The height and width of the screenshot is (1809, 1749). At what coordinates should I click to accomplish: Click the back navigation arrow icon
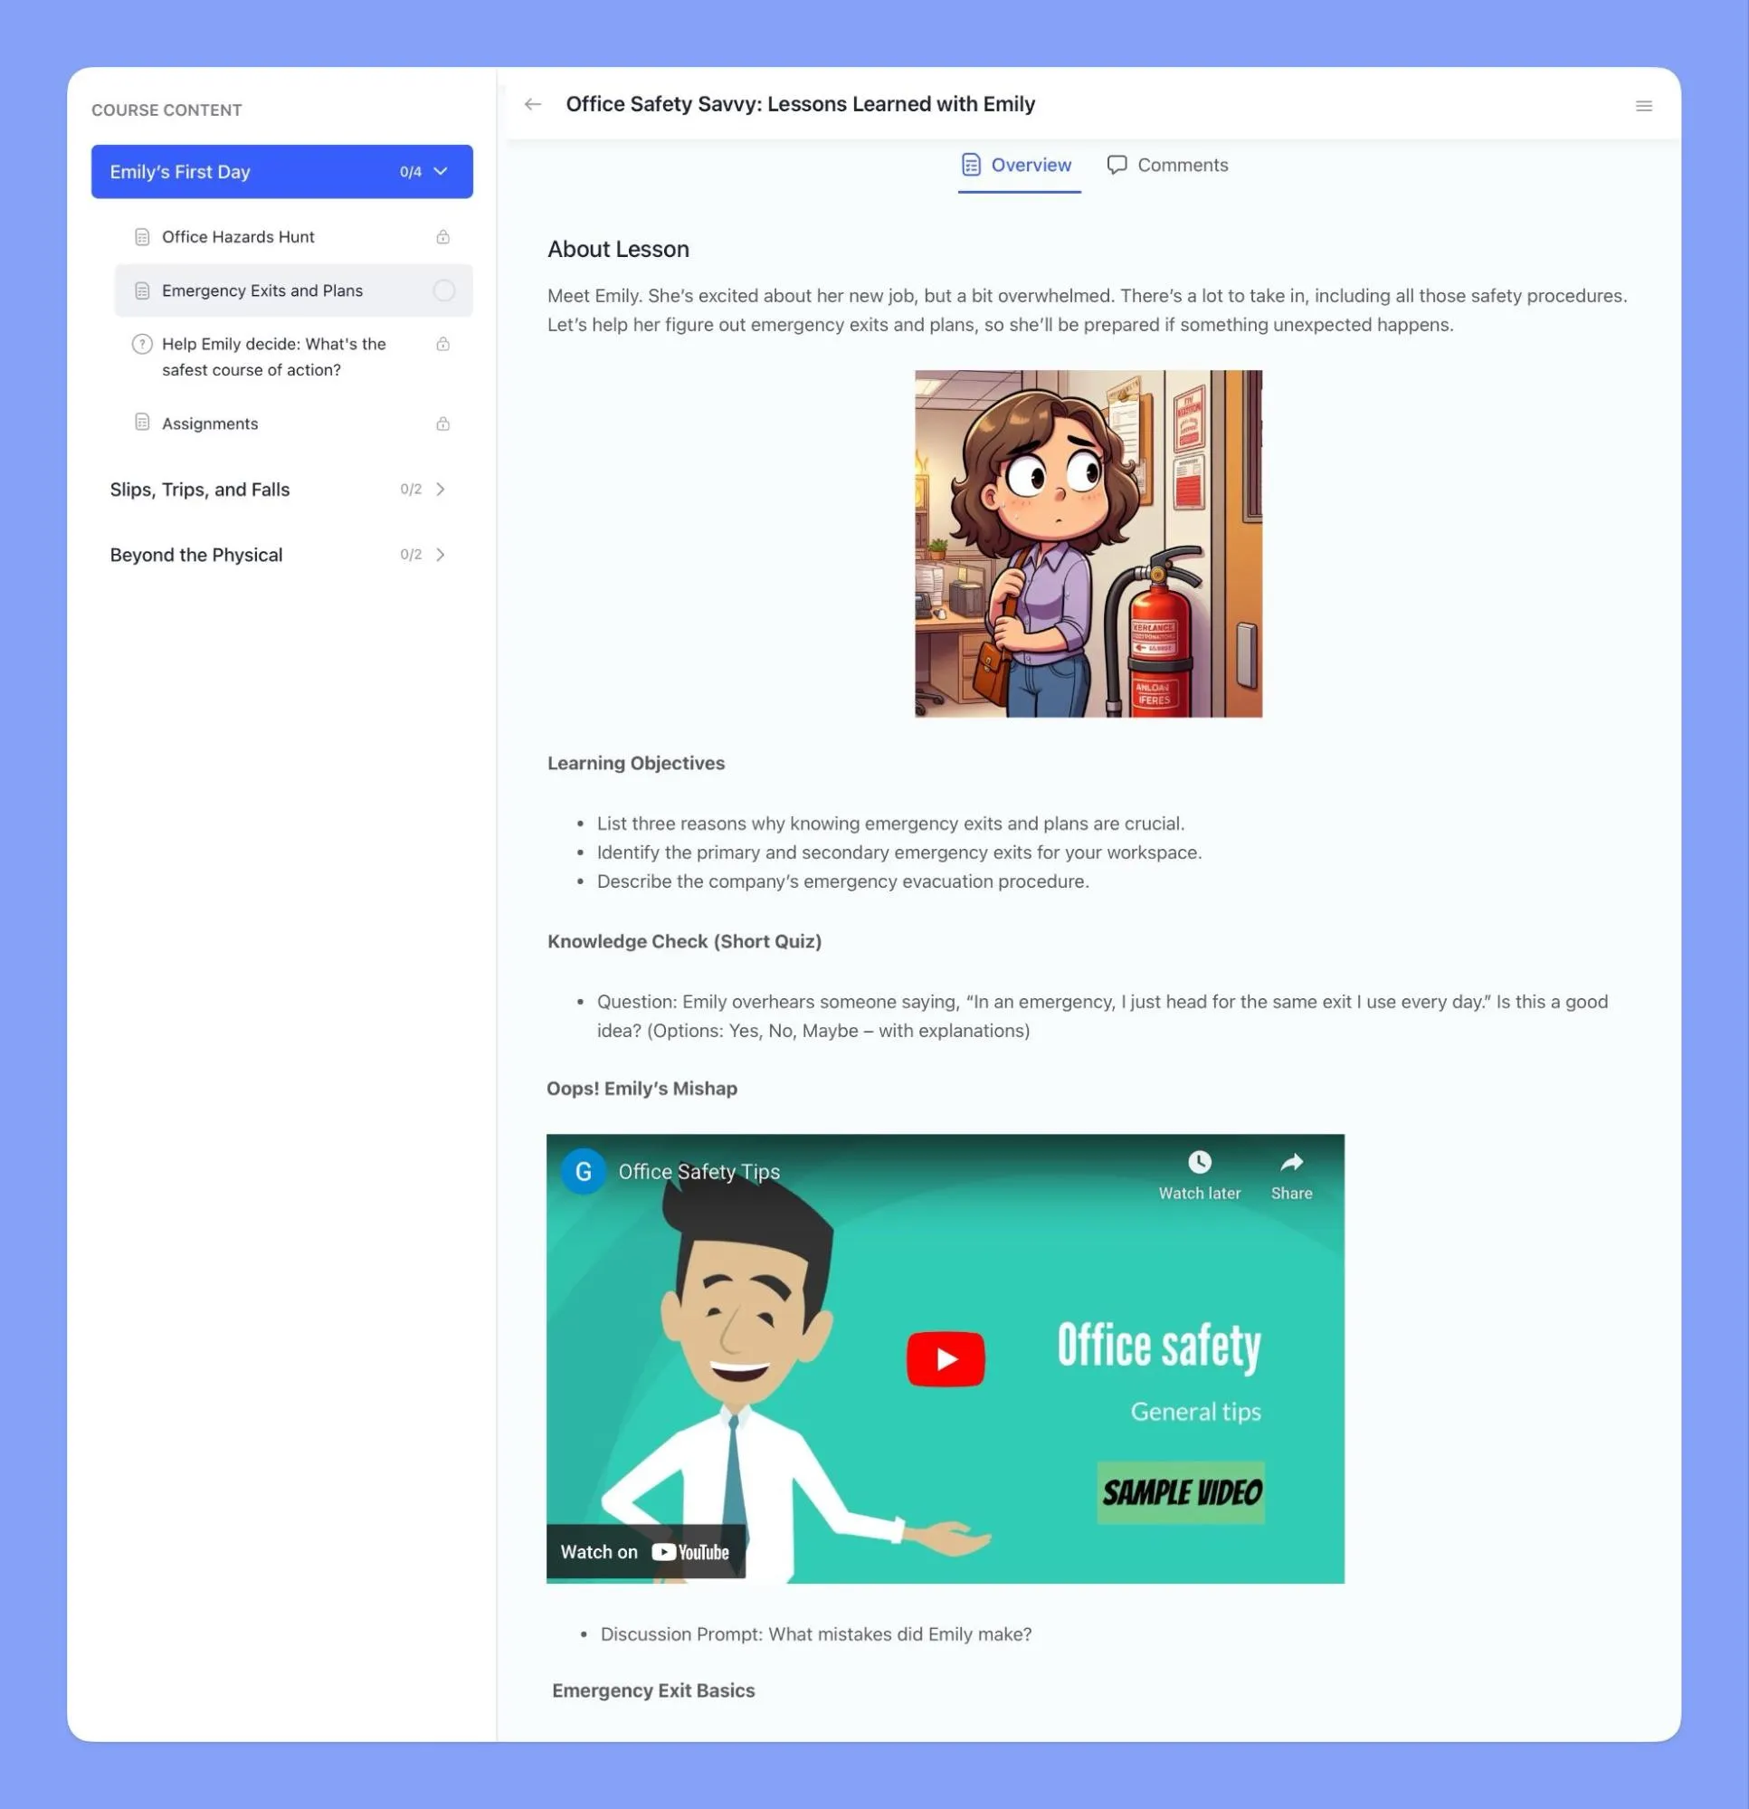pyautogui.click(x=535, y=103)
